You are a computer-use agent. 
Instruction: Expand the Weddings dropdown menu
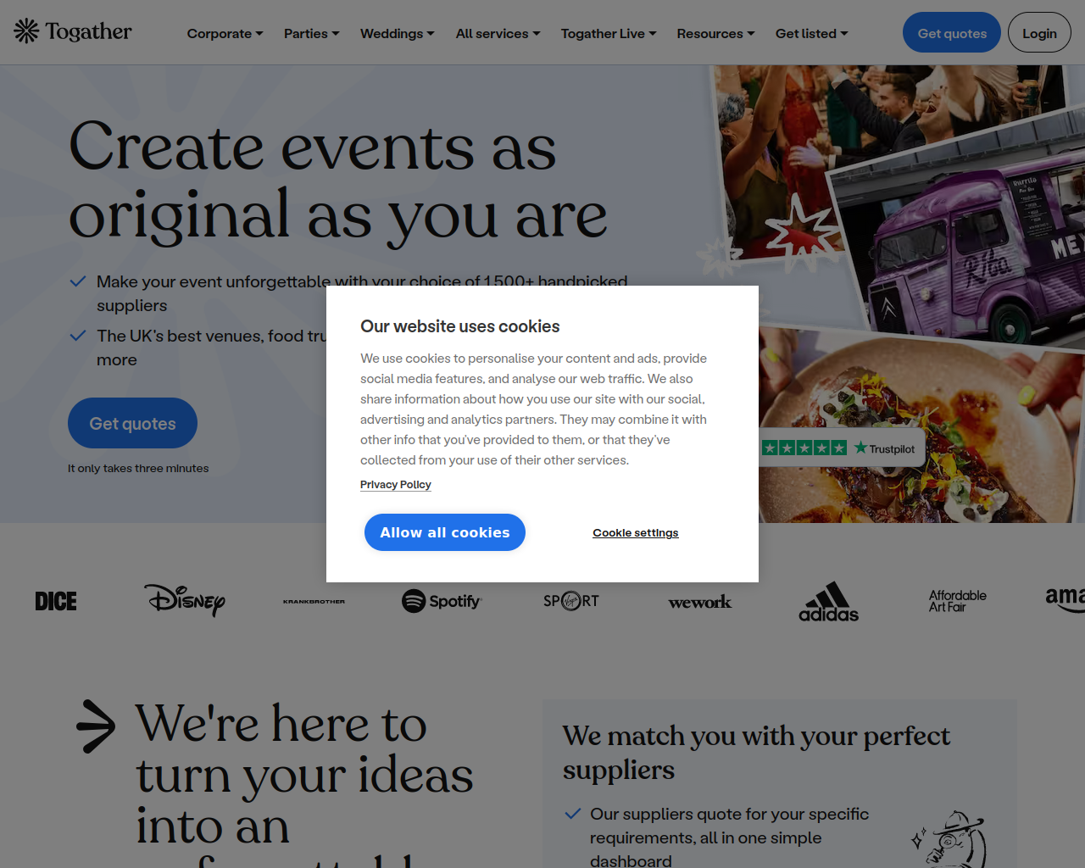pos(397,33)
